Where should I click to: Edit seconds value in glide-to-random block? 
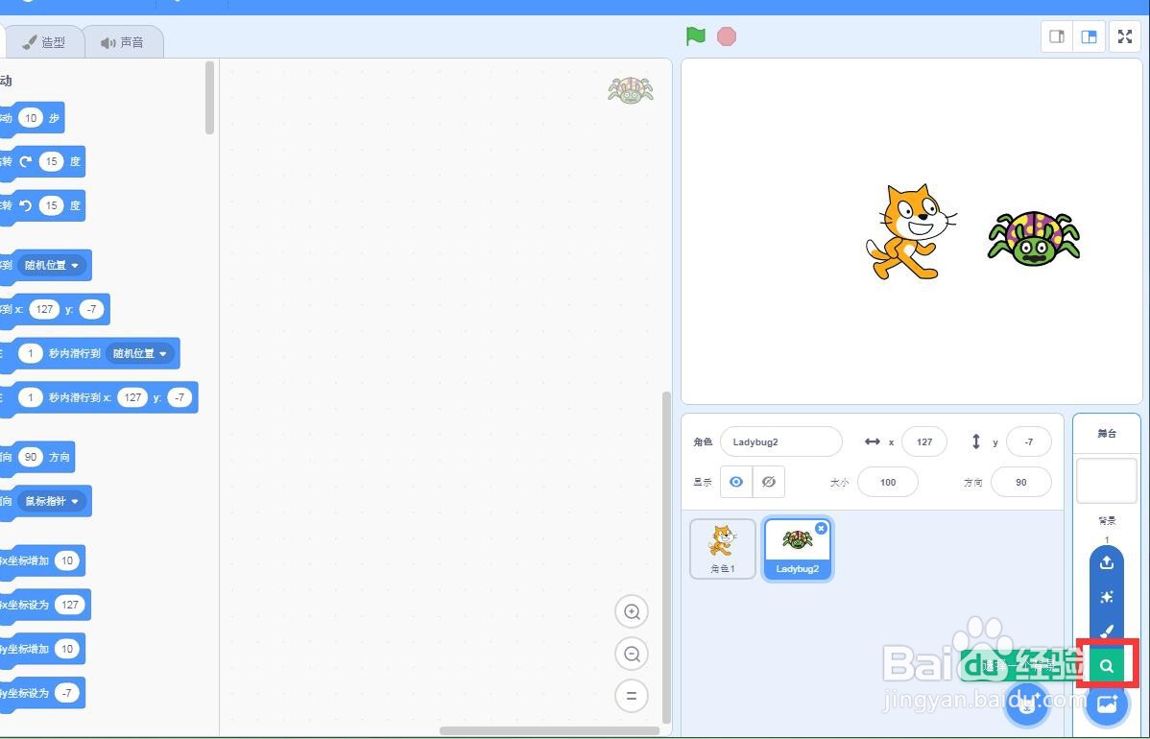[30, 353]
